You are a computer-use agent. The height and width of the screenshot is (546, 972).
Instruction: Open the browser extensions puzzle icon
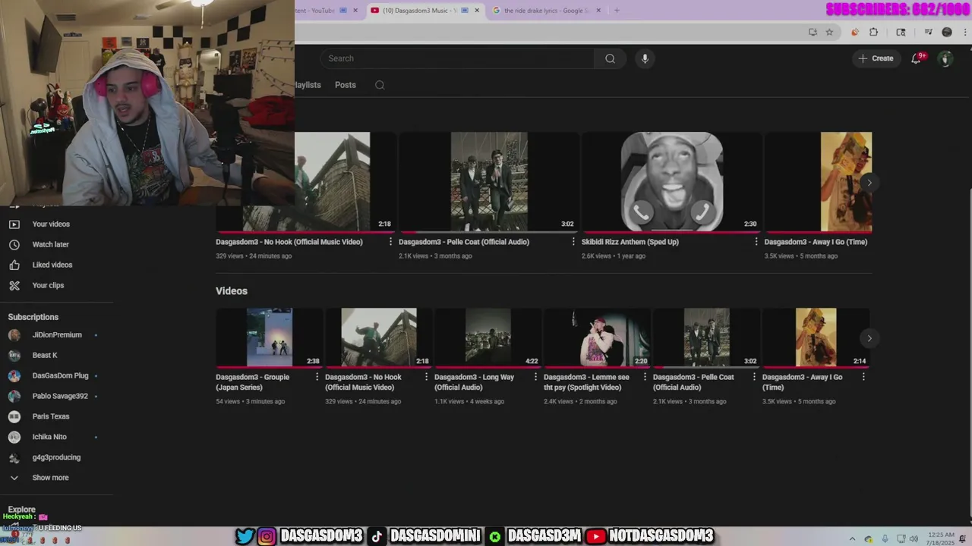coord(873,32)
